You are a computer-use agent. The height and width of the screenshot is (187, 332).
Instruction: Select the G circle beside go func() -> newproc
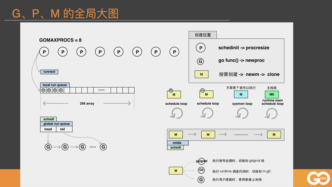[200, 61]
